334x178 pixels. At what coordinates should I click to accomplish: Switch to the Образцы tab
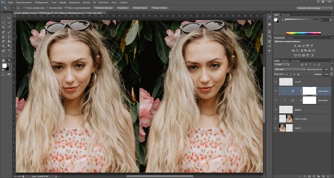tap(285, 15)
